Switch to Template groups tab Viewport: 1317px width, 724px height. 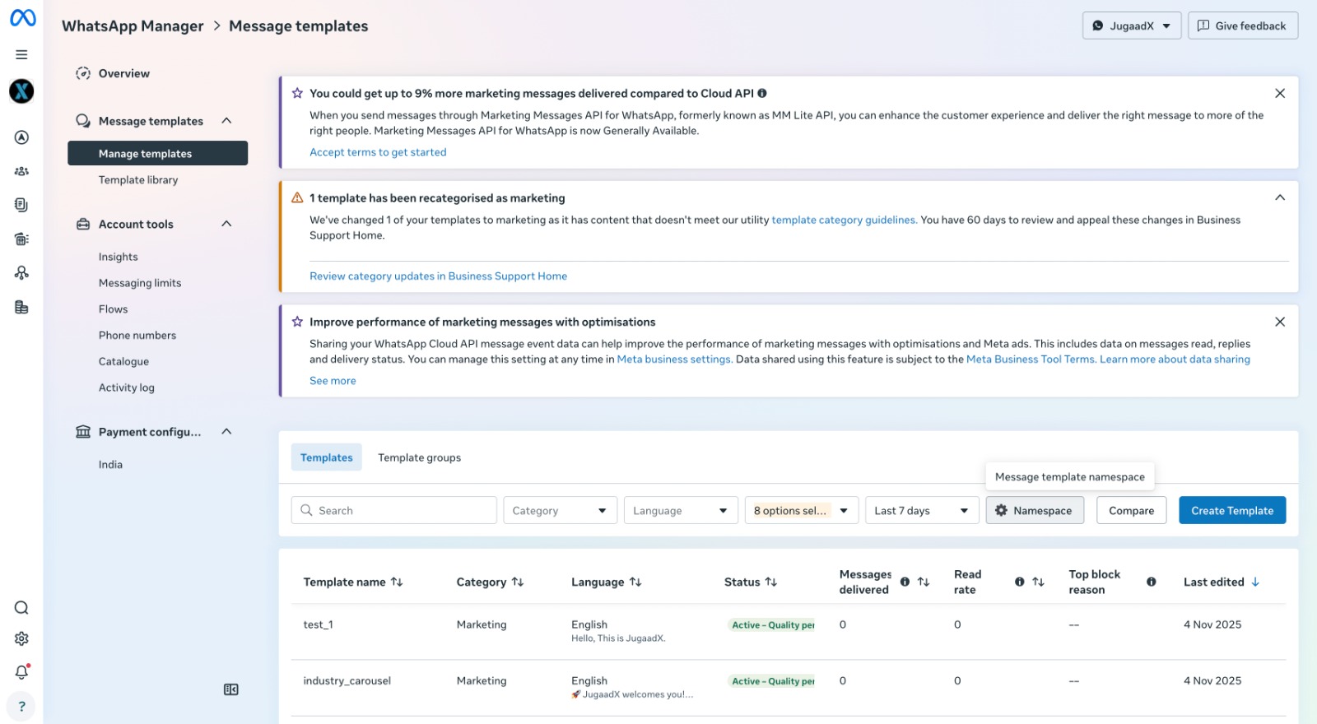(419, 457)
